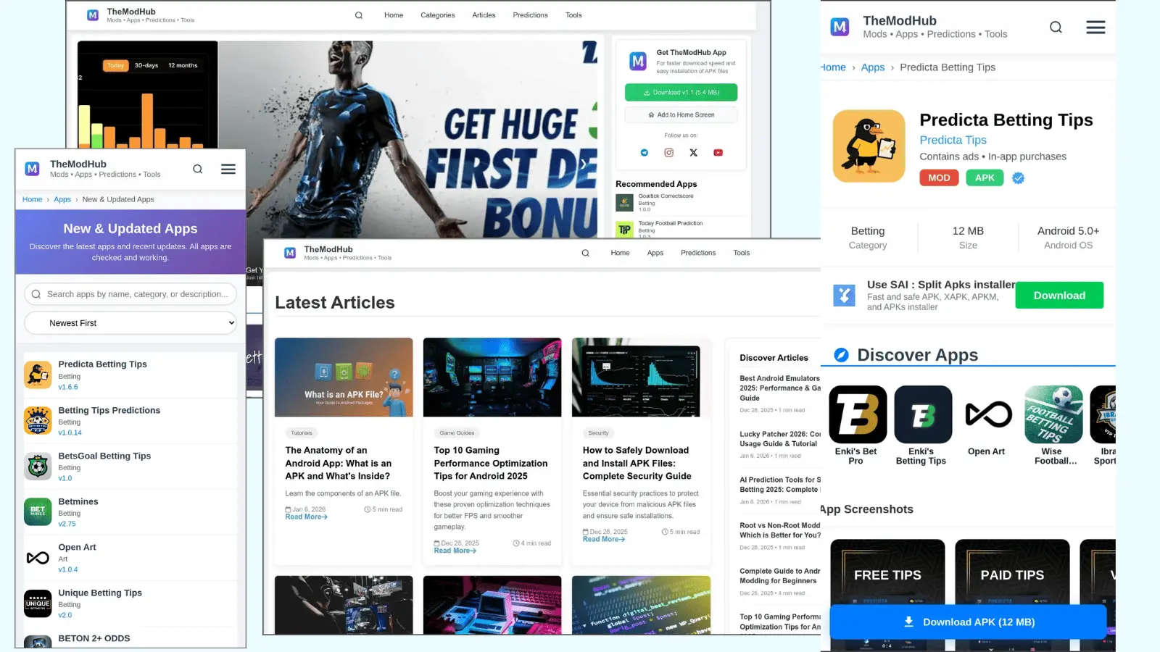Click the Tutorials article category tag
The image size is (1160, 652).
pos(302,433)
